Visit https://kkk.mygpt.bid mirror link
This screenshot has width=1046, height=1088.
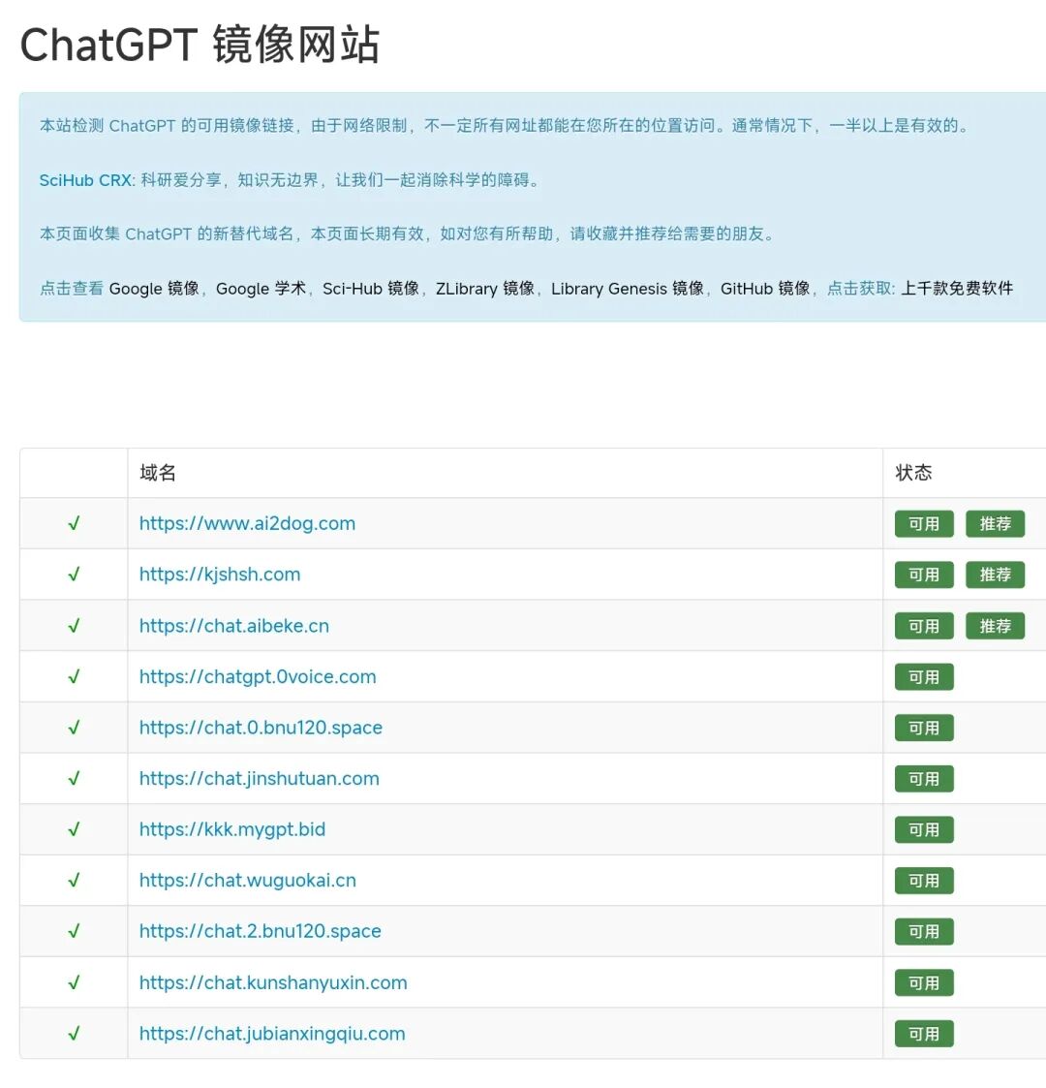click(x=232, y=829)
